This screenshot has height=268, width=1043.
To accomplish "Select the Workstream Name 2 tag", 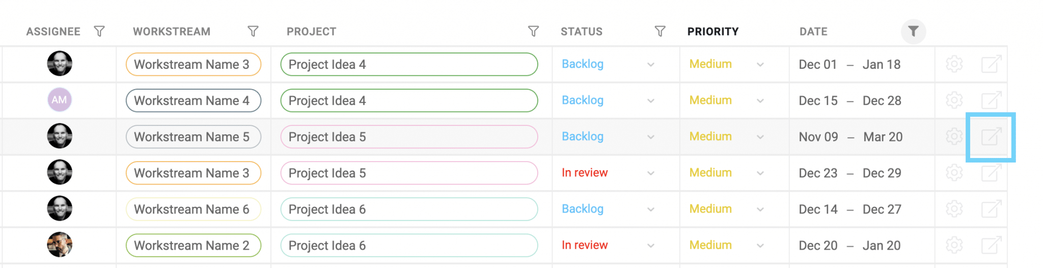I will [x=194, y=245].
